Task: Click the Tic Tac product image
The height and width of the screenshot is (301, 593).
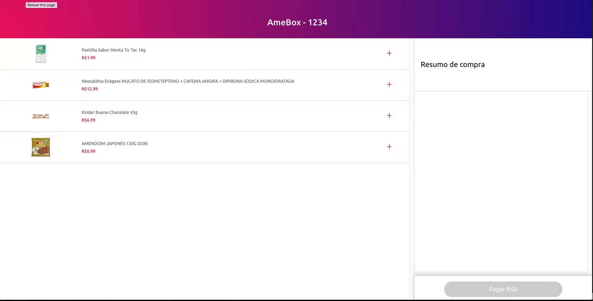Action: 41,54
